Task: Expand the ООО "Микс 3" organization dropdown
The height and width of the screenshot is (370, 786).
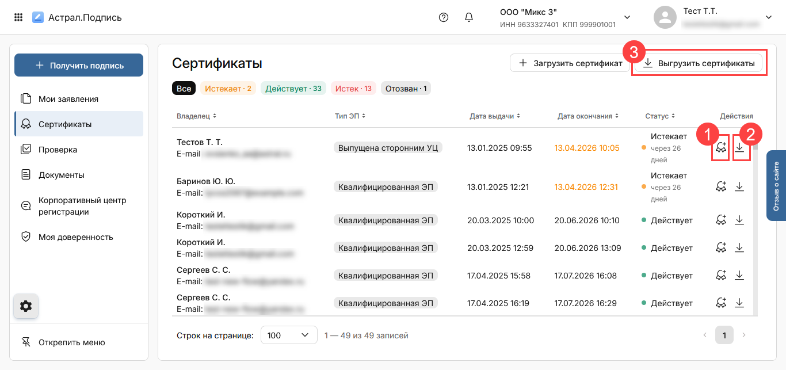Action: [x=627, y=17]
